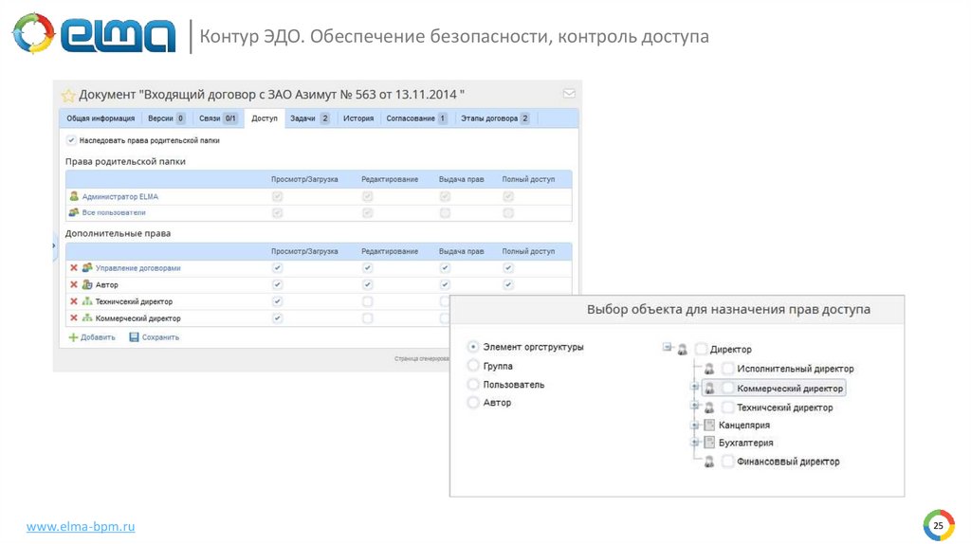971x544 pixels.
Task: Open the Общая информация tab
Action: (101, 118)
